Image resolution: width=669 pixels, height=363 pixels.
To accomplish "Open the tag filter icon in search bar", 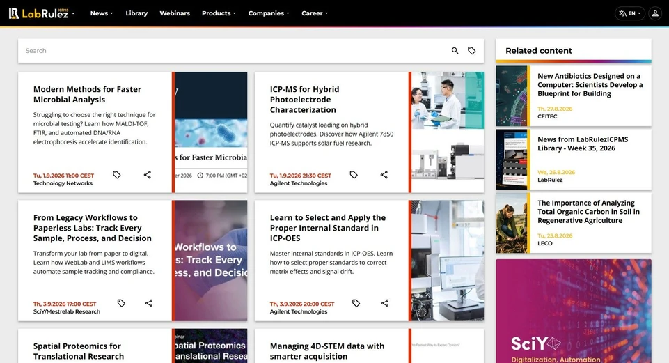I will (471, 50).
